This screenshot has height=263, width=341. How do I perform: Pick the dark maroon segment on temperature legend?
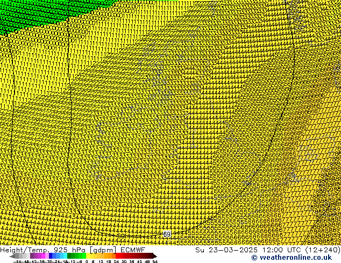pyautogui.click(x=144, y=256)
